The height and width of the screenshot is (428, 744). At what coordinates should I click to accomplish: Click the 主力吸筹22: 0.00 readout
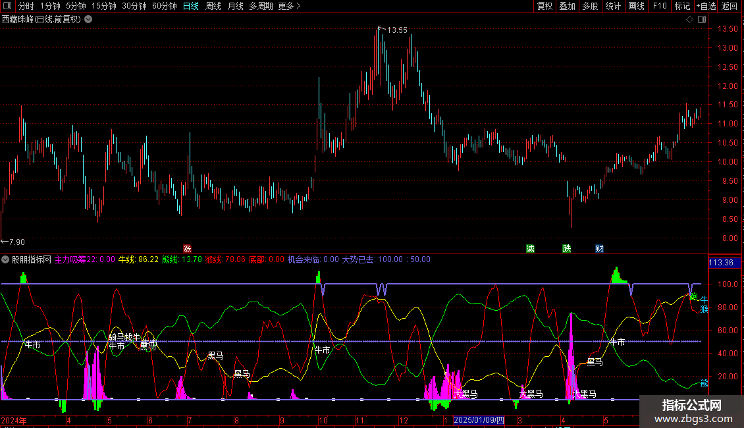[x=85, y=259]
